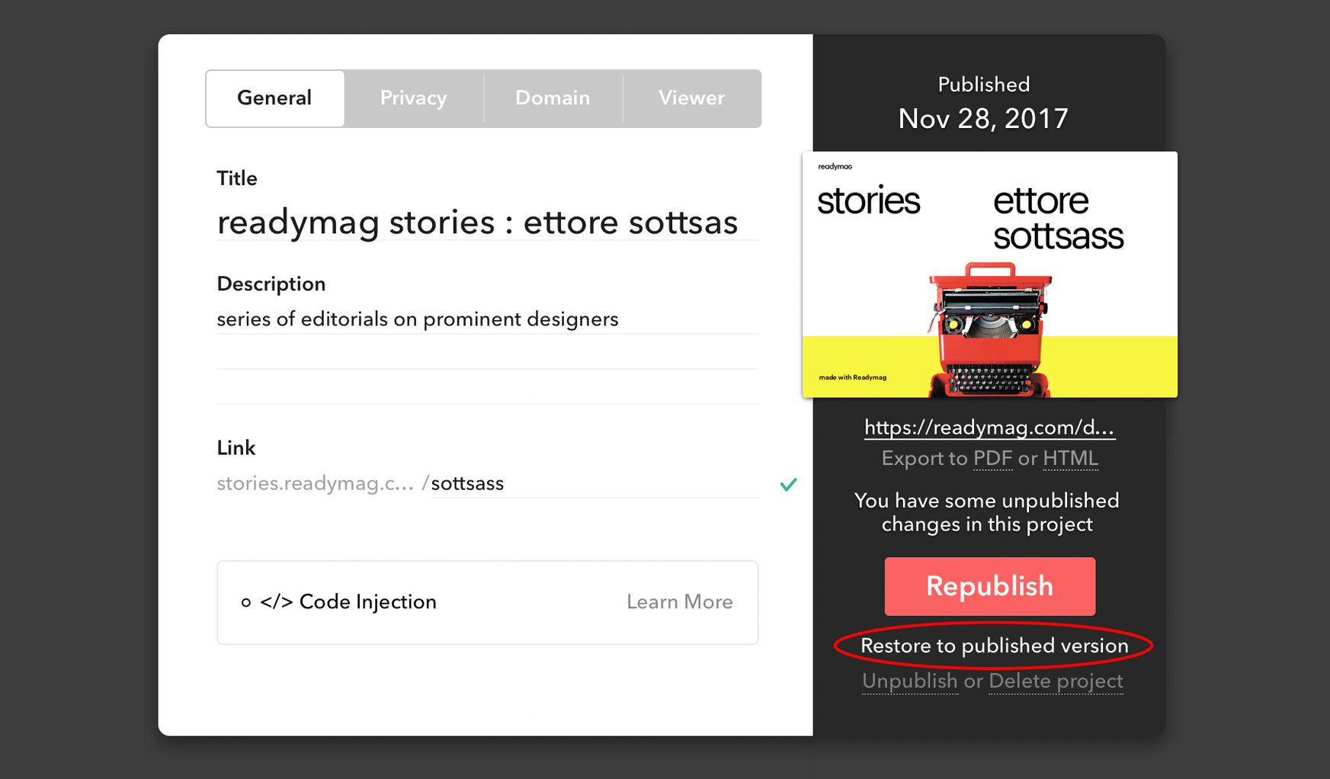
Task: Click the green link validity checkmark
Action: click(788, 484)
